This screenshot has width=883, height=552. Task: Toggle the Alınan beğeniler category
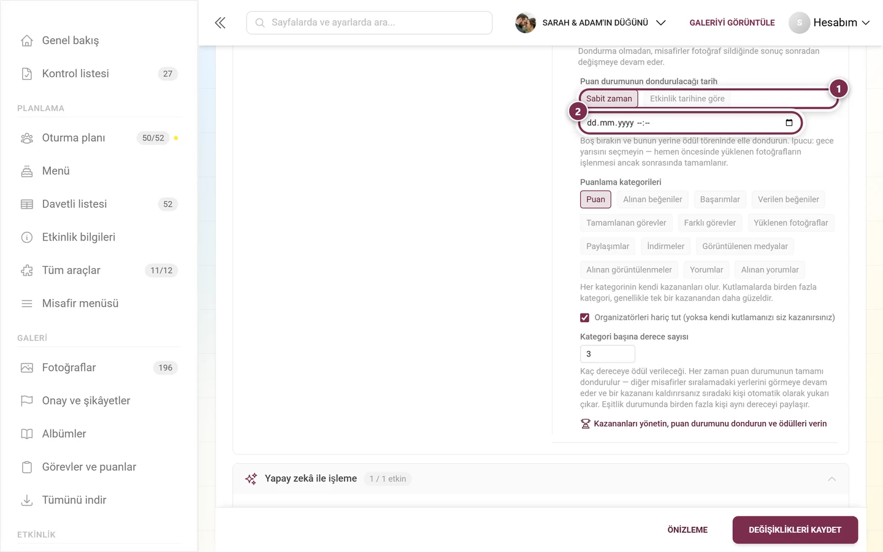point(652,199)
